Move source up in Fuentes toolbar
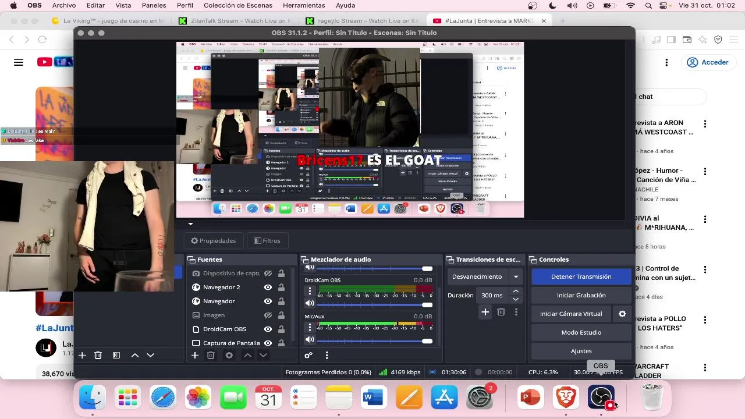Viewport: 745px width, 419px height. click(x=247, y=355)
